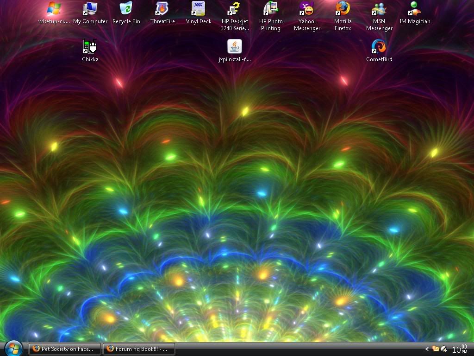Select the Chikka desktop icon
Viewport: 474px width, 356px height.
pos(90,51)
